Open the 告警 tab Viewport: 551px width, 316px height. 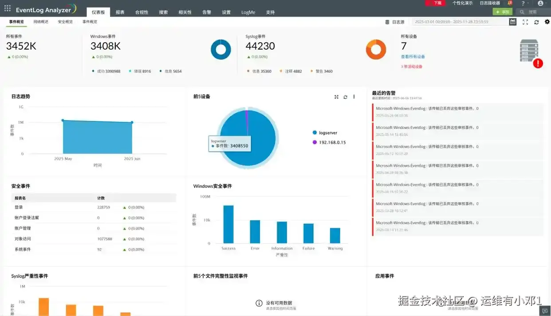[x=207, y=12]
